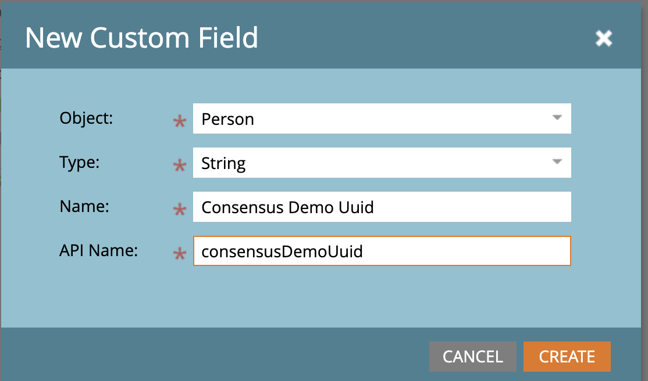Focus the API Name input field
The height and width of the screenshot is (381, 648).
[382, 251]
